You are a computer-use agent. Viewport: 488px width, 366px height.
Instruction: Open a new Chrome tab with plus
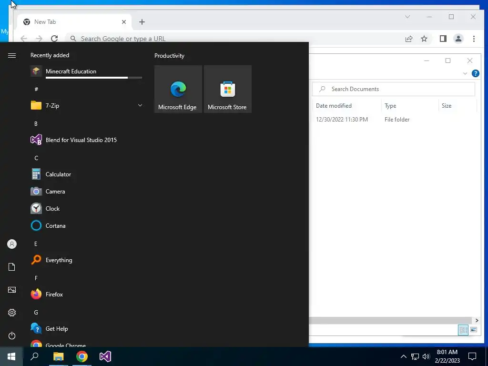(142, 22)
